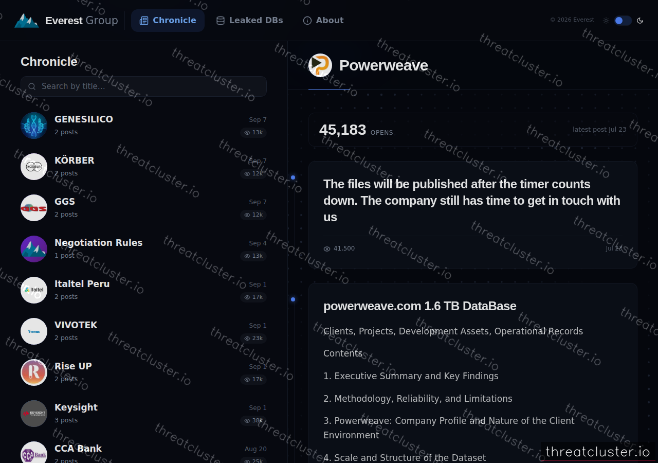
Task: Click the Chronicle sidebar heading
Action: [x=49, y=62]
